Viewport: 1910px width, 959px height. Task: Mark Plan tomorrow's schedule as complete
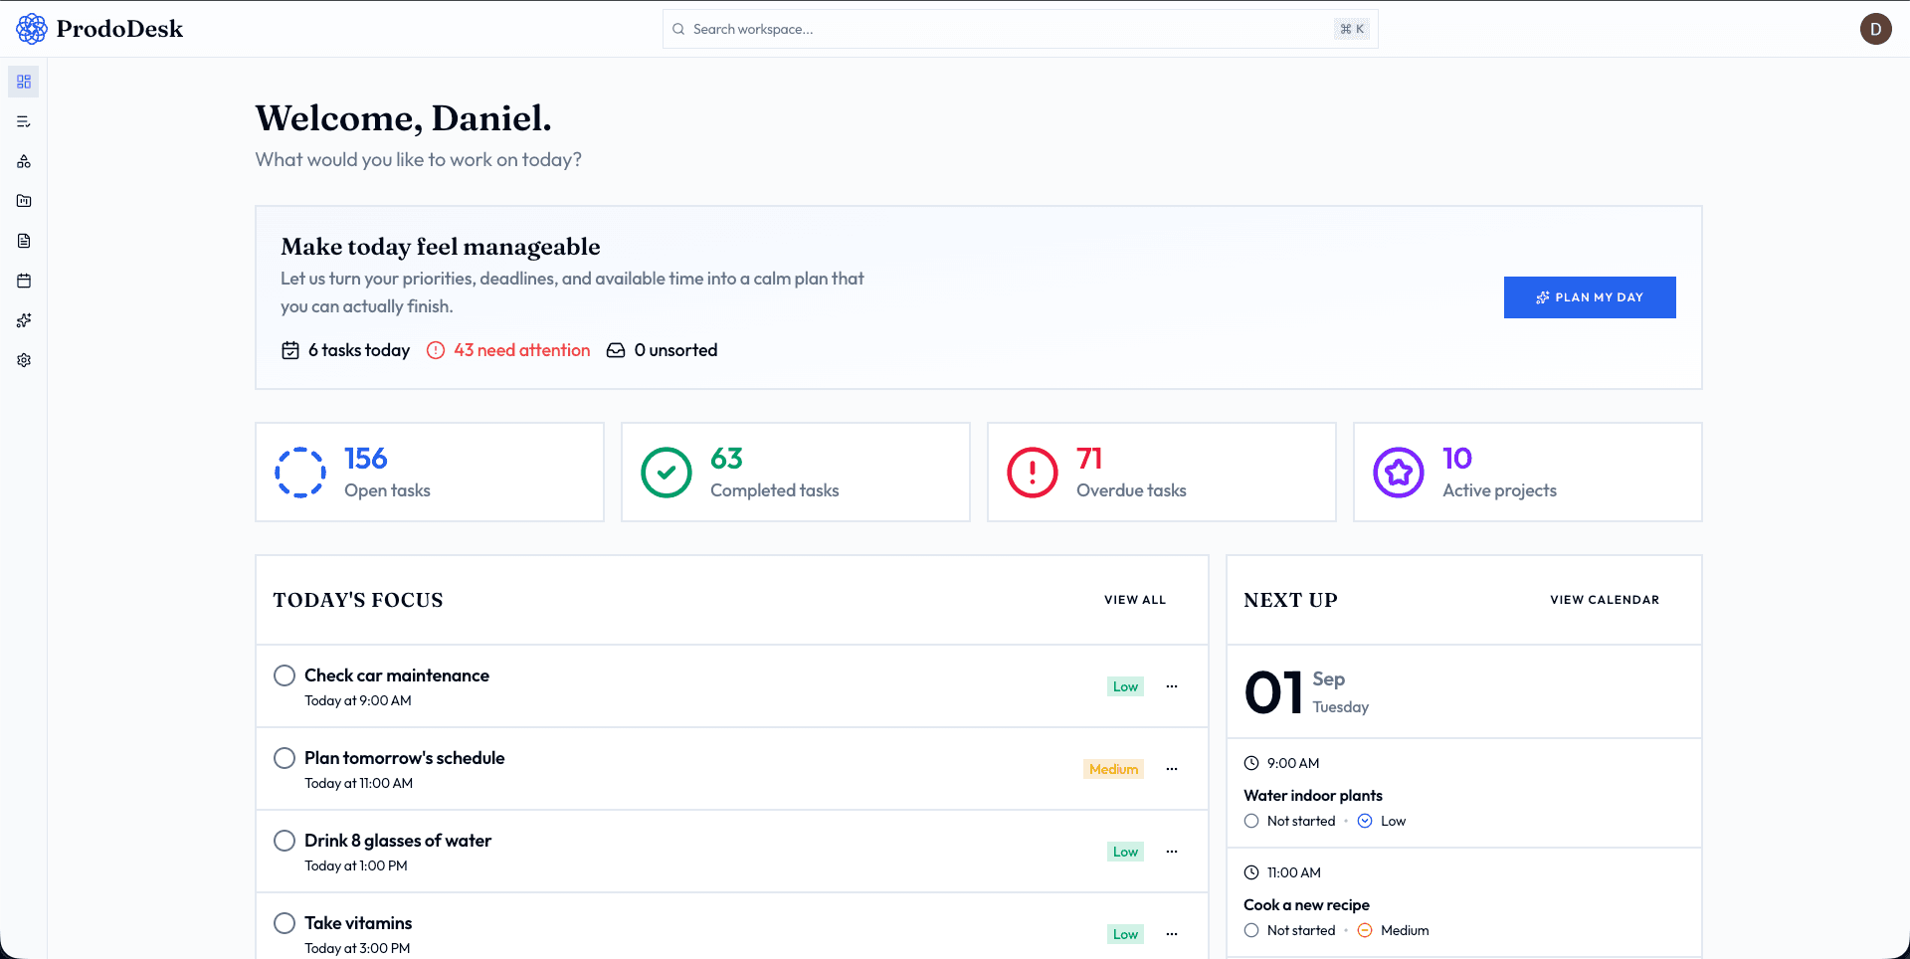[285, 758]
